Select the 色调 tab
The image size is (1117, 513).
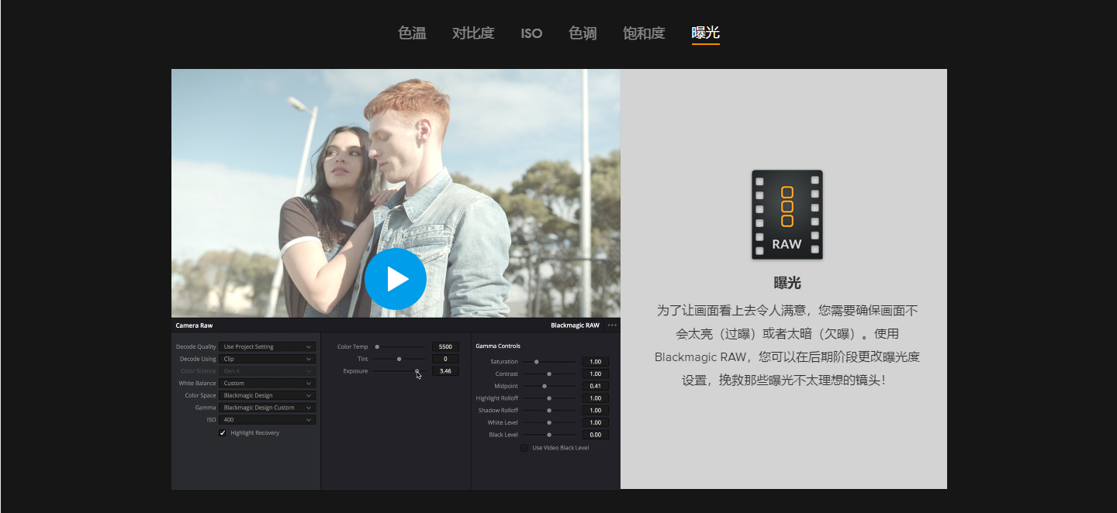(x=583, y=33)
